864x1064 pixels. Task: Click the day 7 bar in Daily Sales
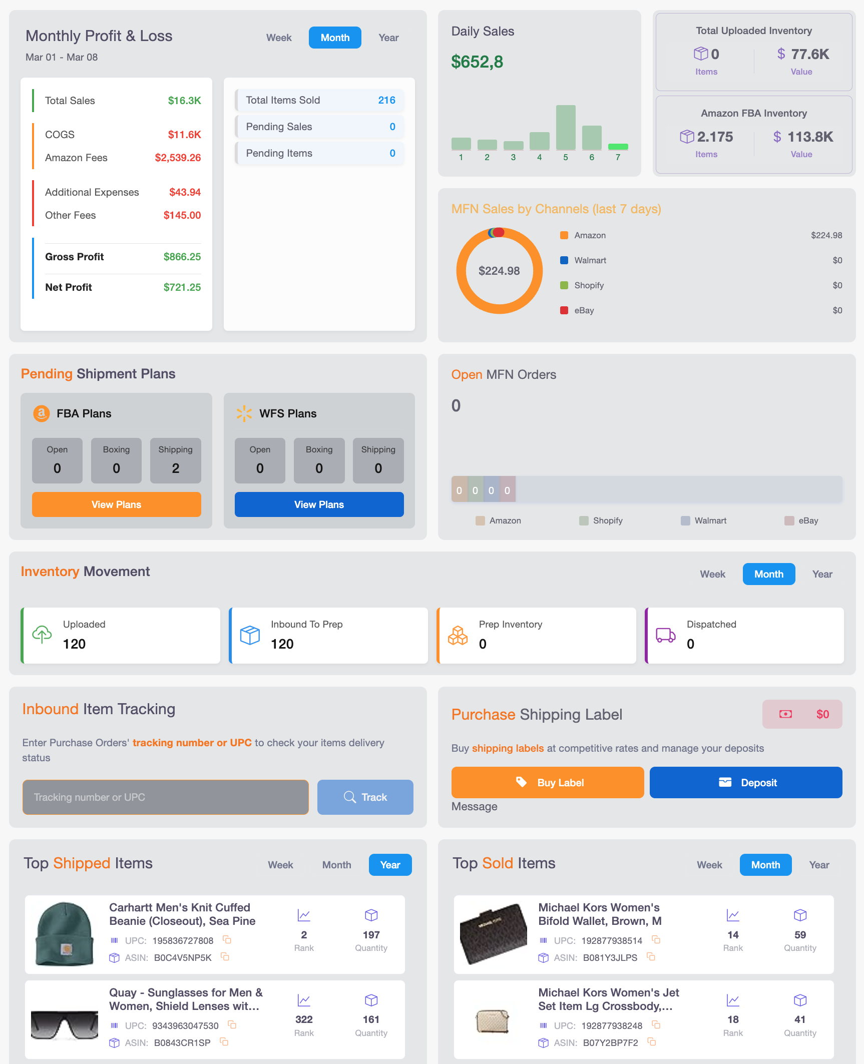(618, 147)
